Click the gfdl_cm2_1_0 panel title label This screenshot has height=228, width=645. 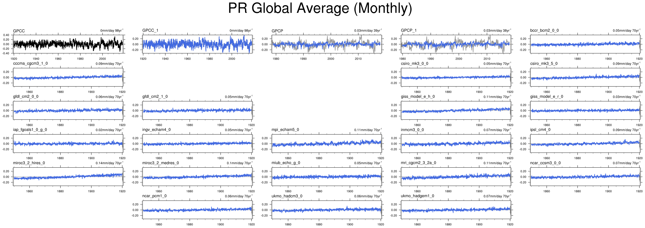(x=155, y=97)
